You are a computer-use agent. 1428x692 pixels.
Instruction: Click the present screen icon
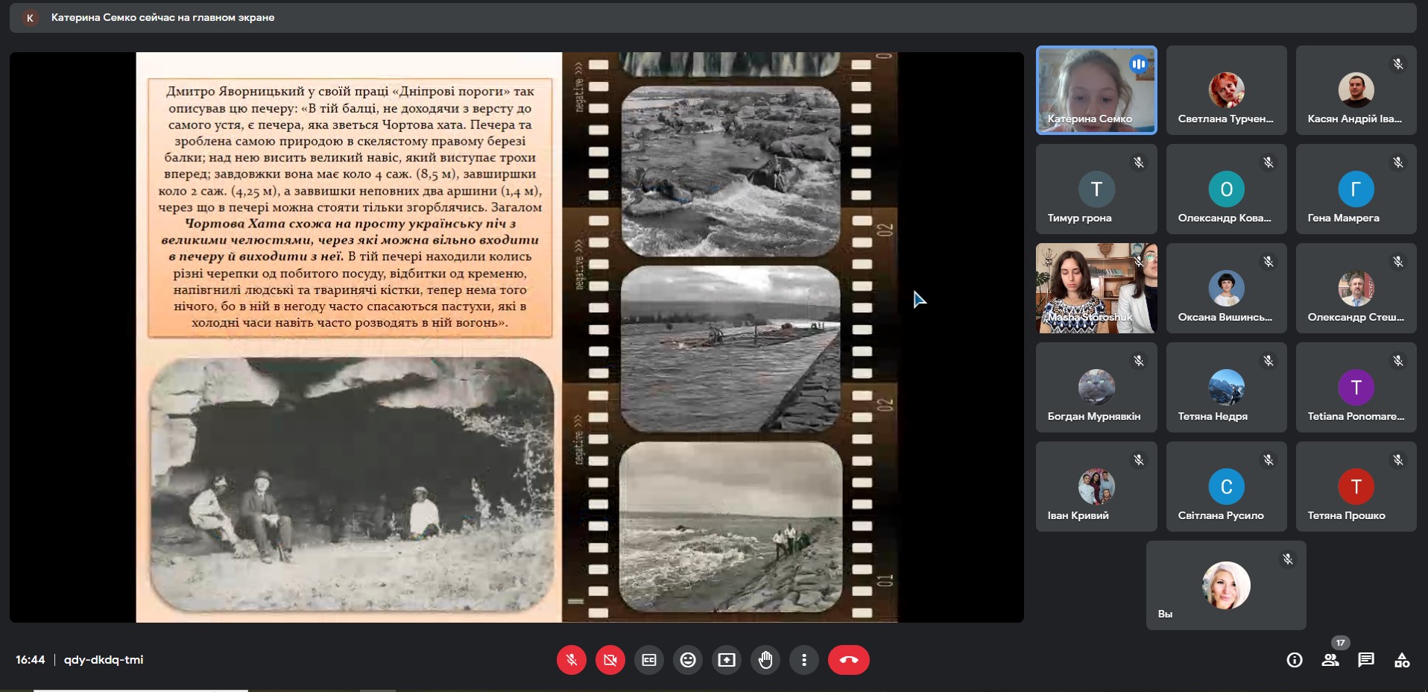click(727, 660)
